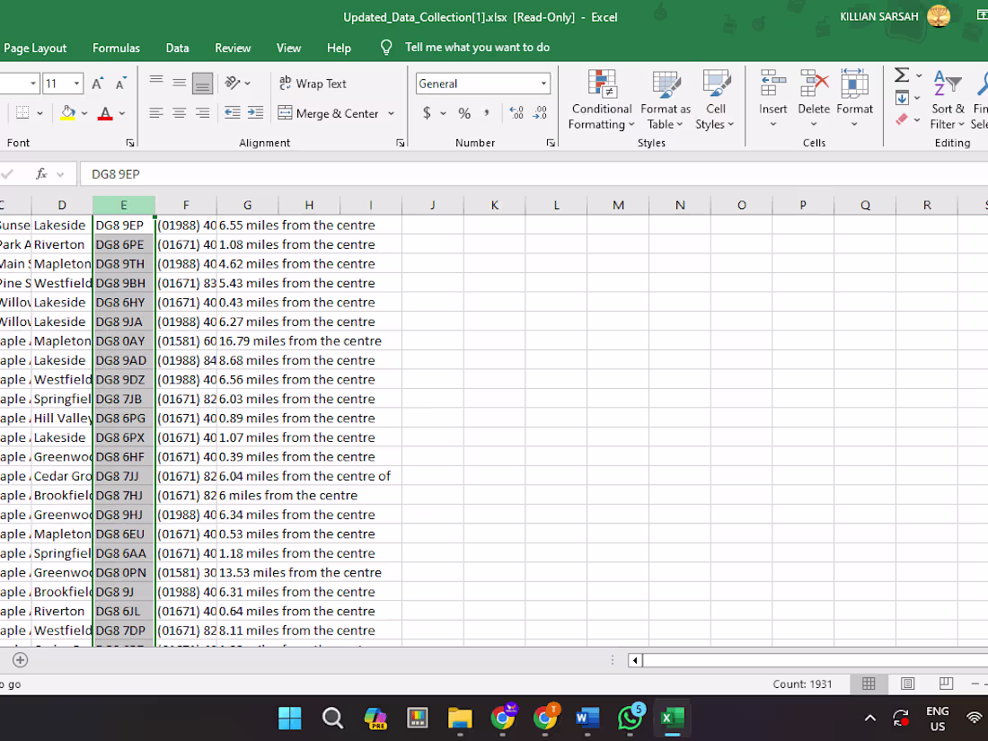The image size is (988, 741).
Task: Open Conditional Formatting menu
Action: pos(601,100)
